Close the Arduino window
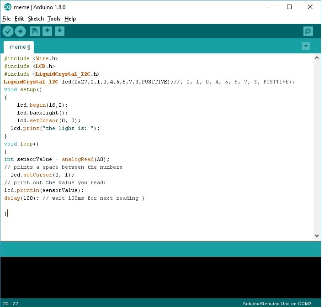 (310, 7)
